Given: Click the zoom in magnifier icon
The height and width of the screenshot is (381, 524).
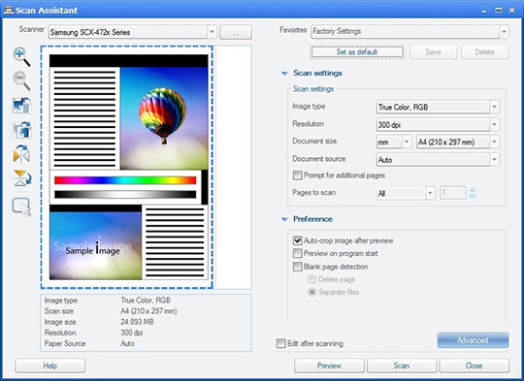Looking at the screenshot, I should tap(21, 56).
